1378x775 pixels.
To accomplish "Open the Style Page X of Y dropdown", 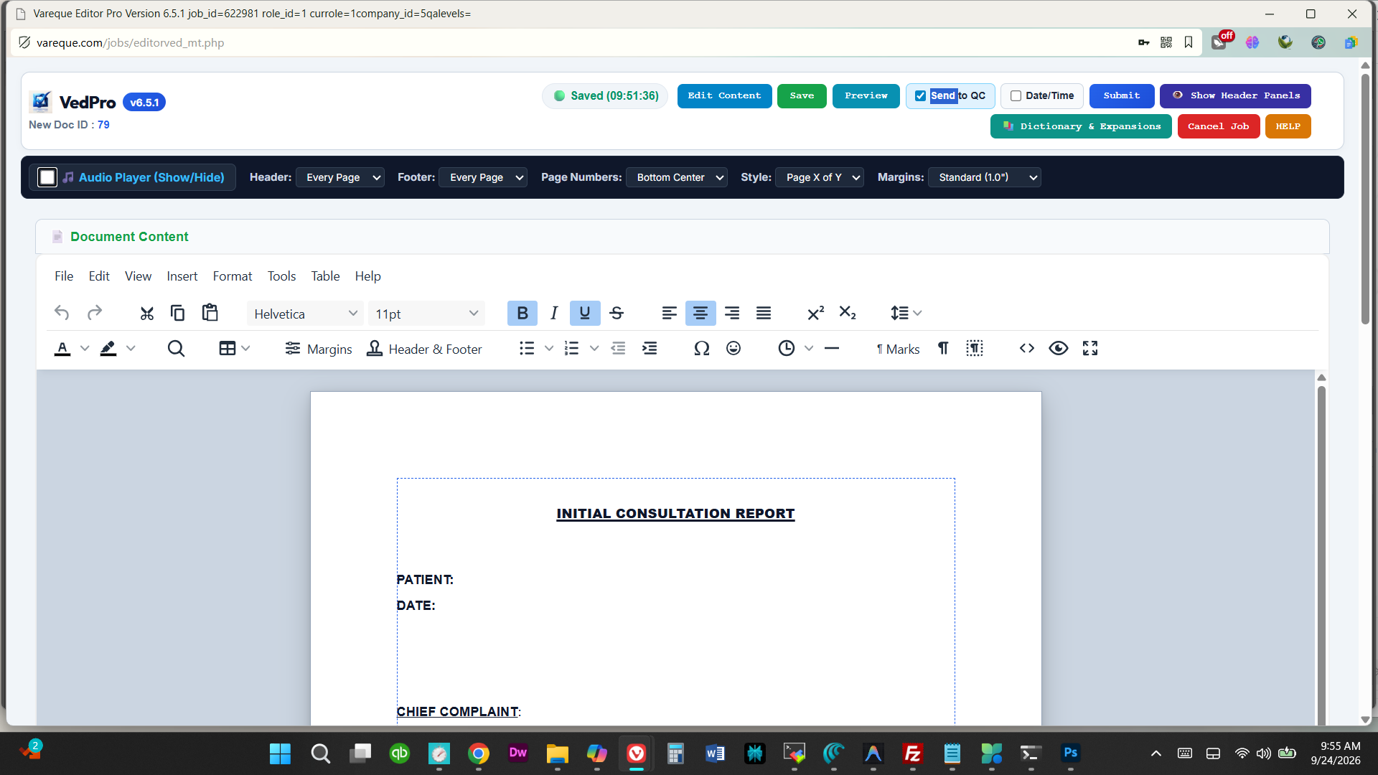I will (x=820, y=177).
